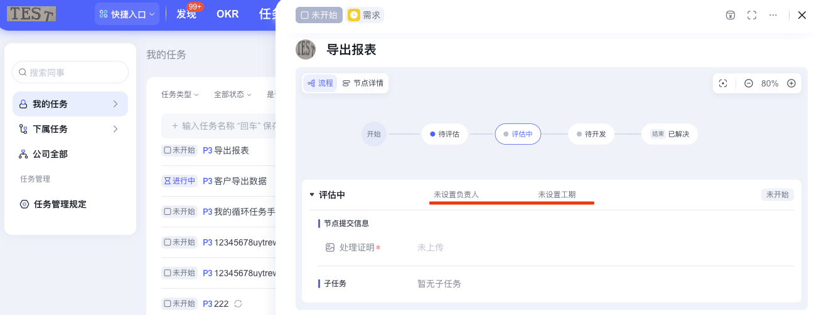This screenshot has width=814, height=315.
Task: Switch to the 流程 flow view tab
Action: pyautogui.click(x=321, y=83)
